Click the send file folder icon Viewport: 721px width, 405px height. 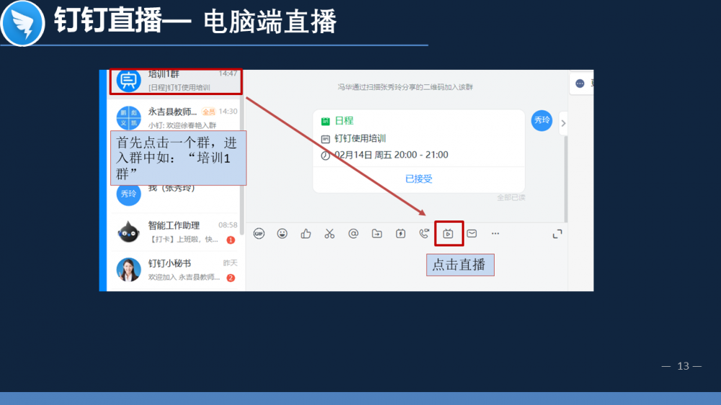point(377,233)
